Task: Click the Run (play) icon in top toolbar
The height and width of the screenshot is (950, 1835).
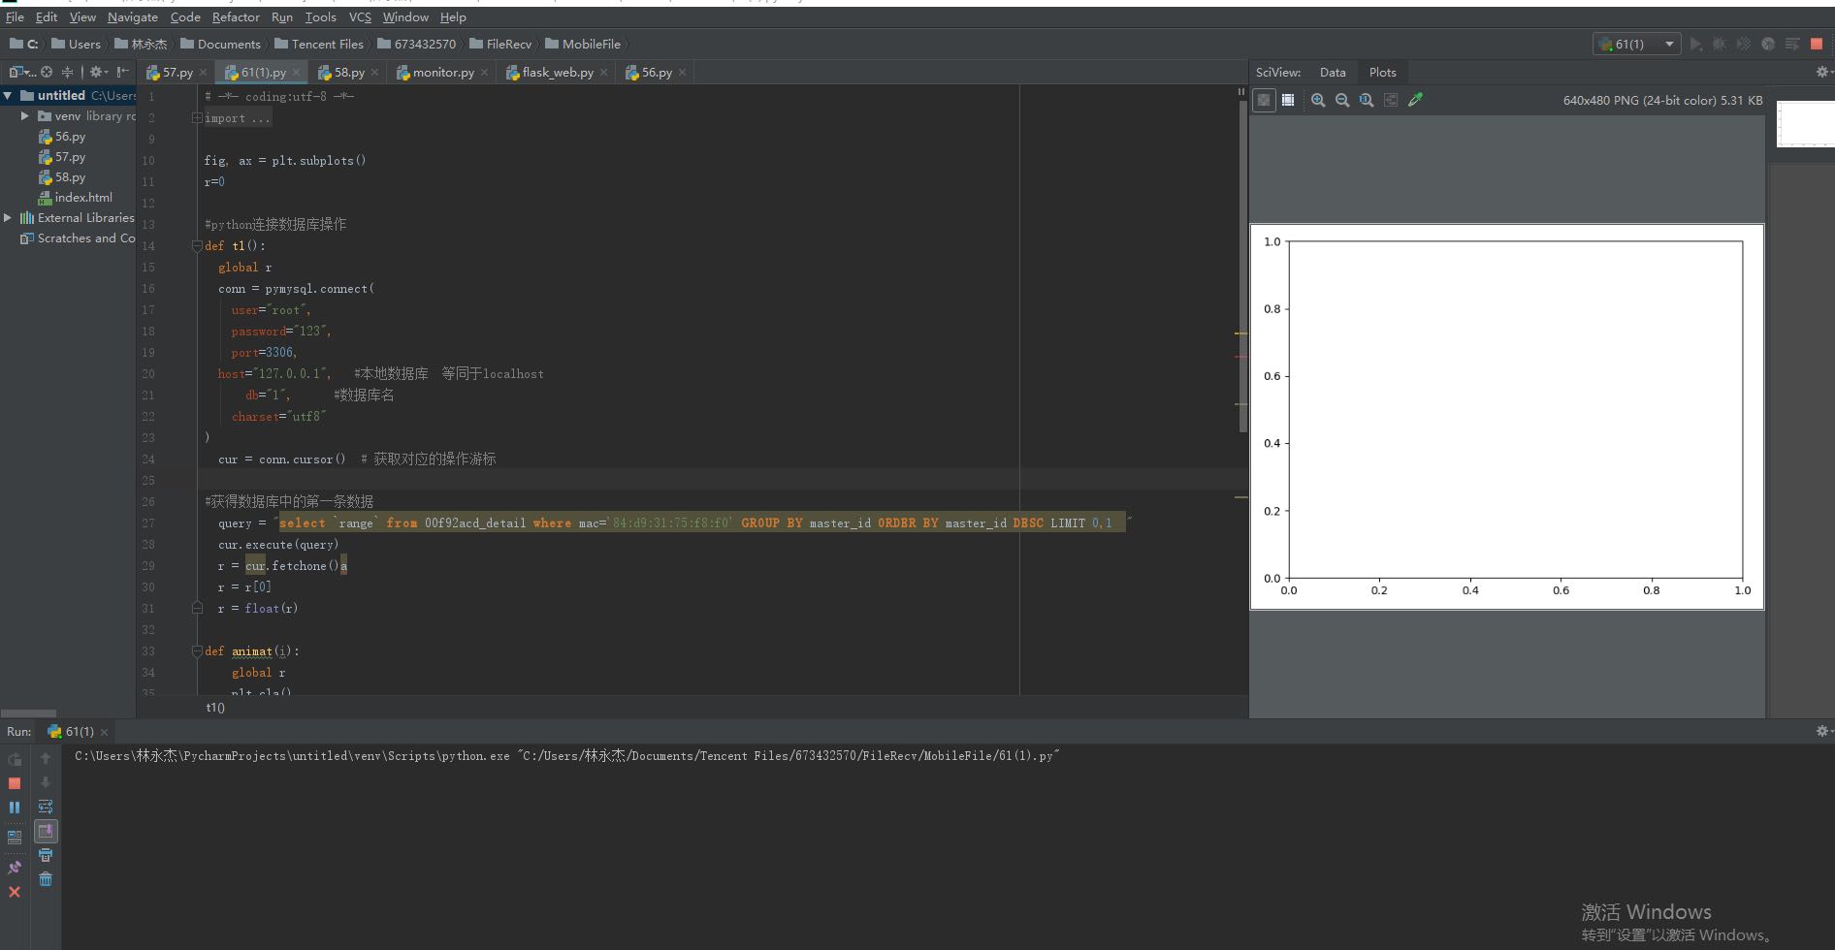Action: [x=1695, y=44]
